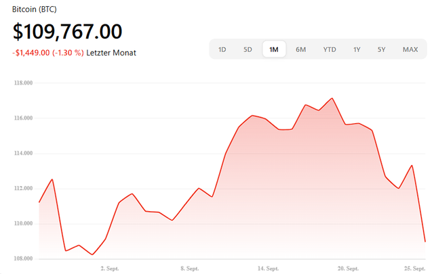Viewport: 434px width, 274px height.
Task: Select the 1D time range tab
Action: pos(222,49)
